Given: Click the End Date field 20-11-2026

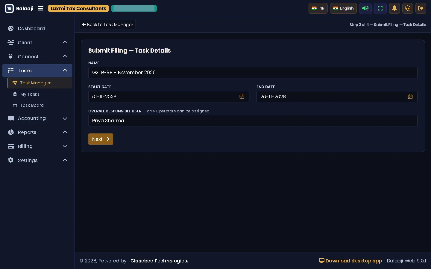Looking at the screenshot, I should click(337, 97).
